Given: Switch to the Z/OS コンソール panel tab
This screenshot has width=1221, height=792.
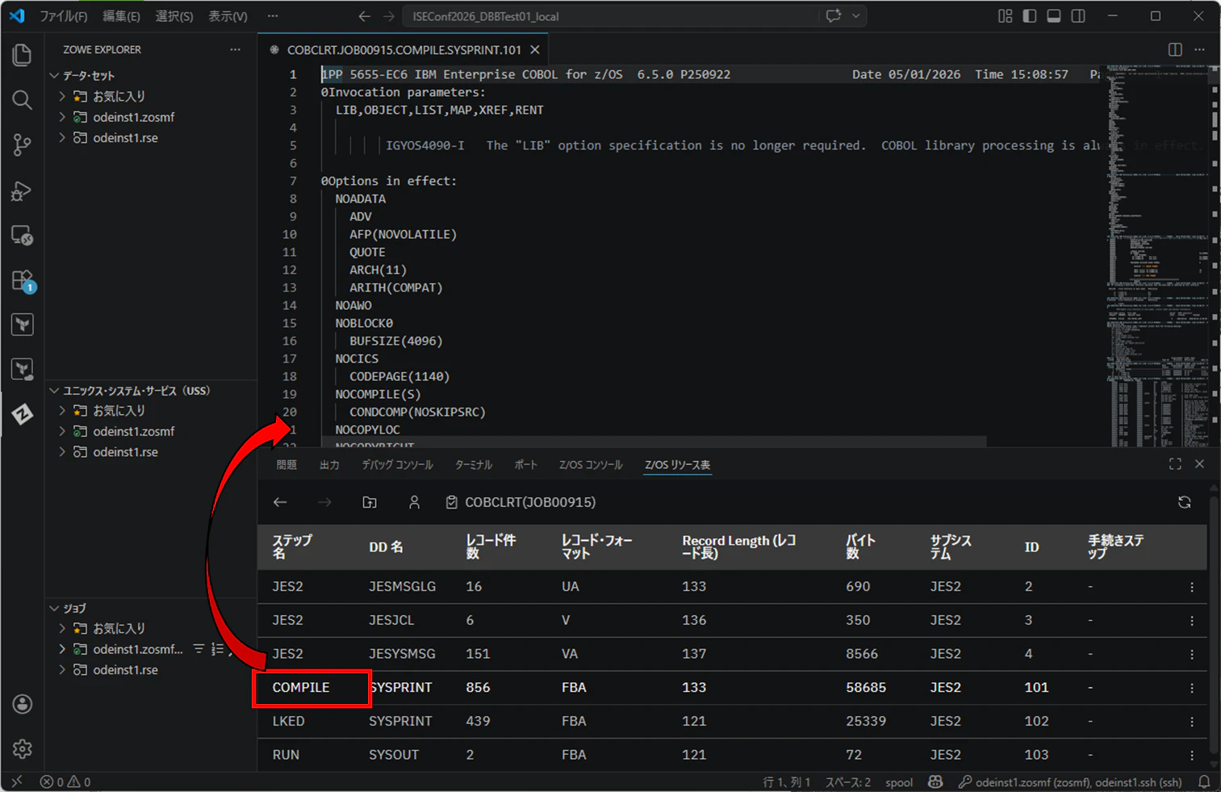Looking at the screenshot, I should pos(591,464).
